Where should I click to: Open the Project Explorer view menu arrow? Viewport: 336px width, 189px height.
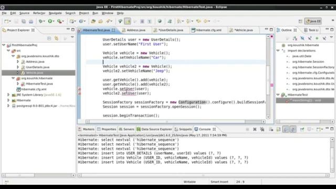[x=72, y=37]
